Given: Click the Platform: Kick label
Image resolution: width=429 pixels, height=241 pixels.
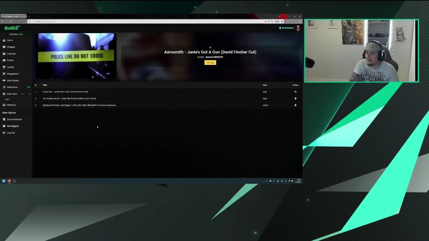Looking at the screenshot, I should click(16, 34).
